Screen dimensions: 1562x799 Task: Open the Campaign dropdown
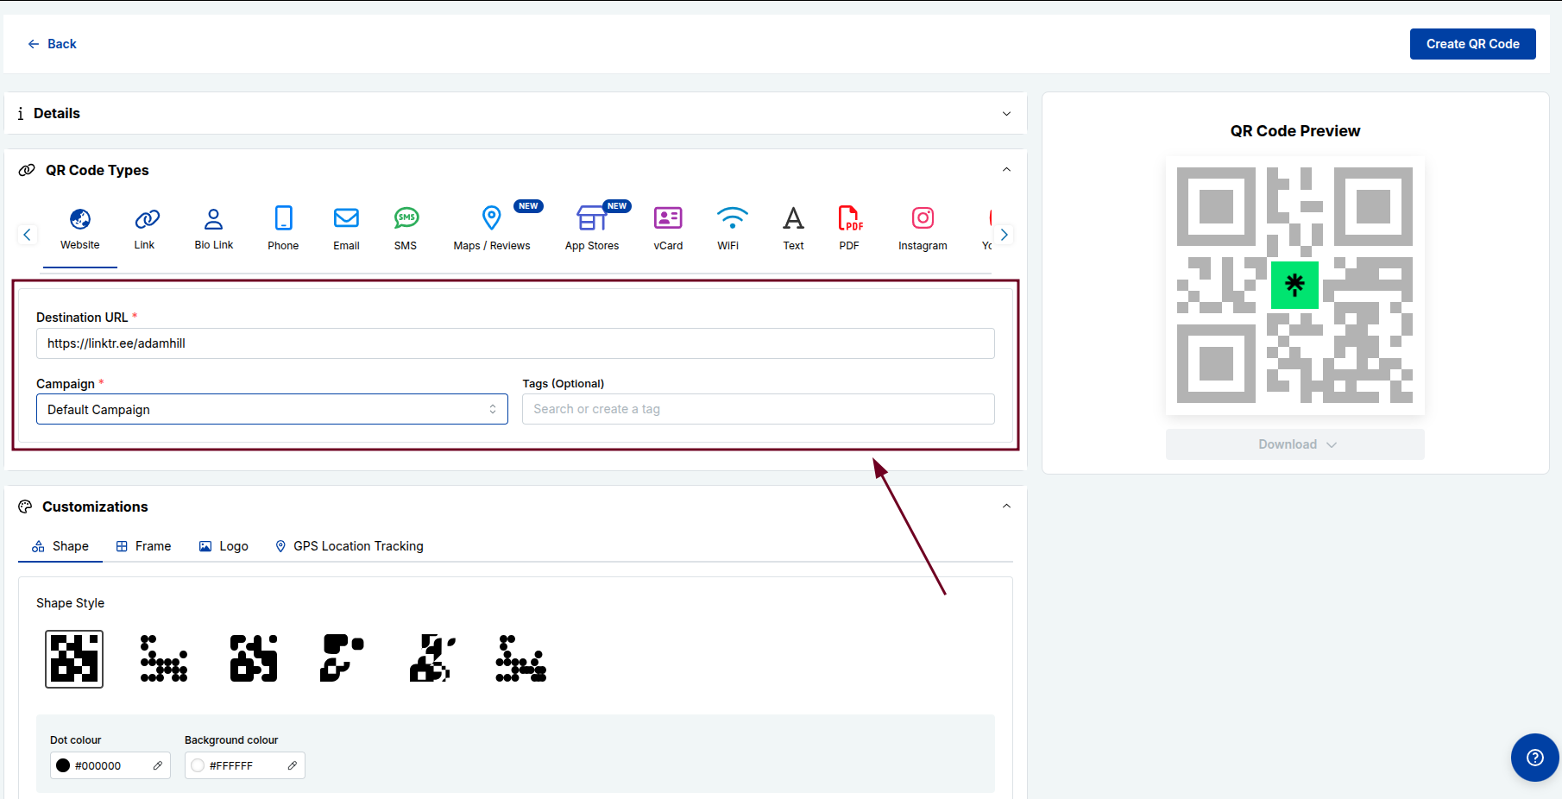(272, 409)
